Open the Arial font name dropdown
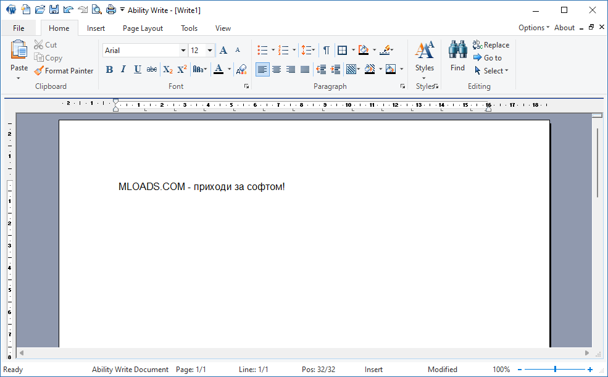The width and height of the screenshot is (608, 377). [183, 51]
